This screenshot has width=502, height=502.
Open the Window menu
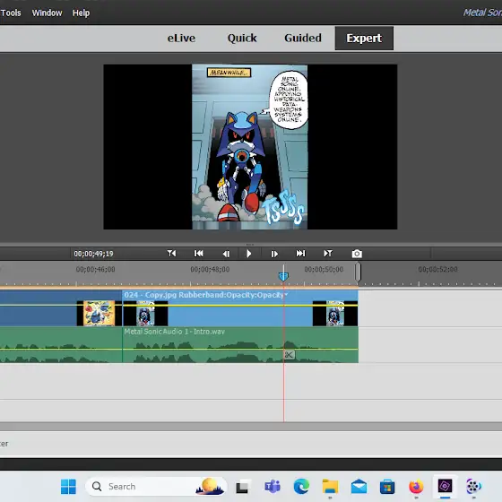(47, 13)
